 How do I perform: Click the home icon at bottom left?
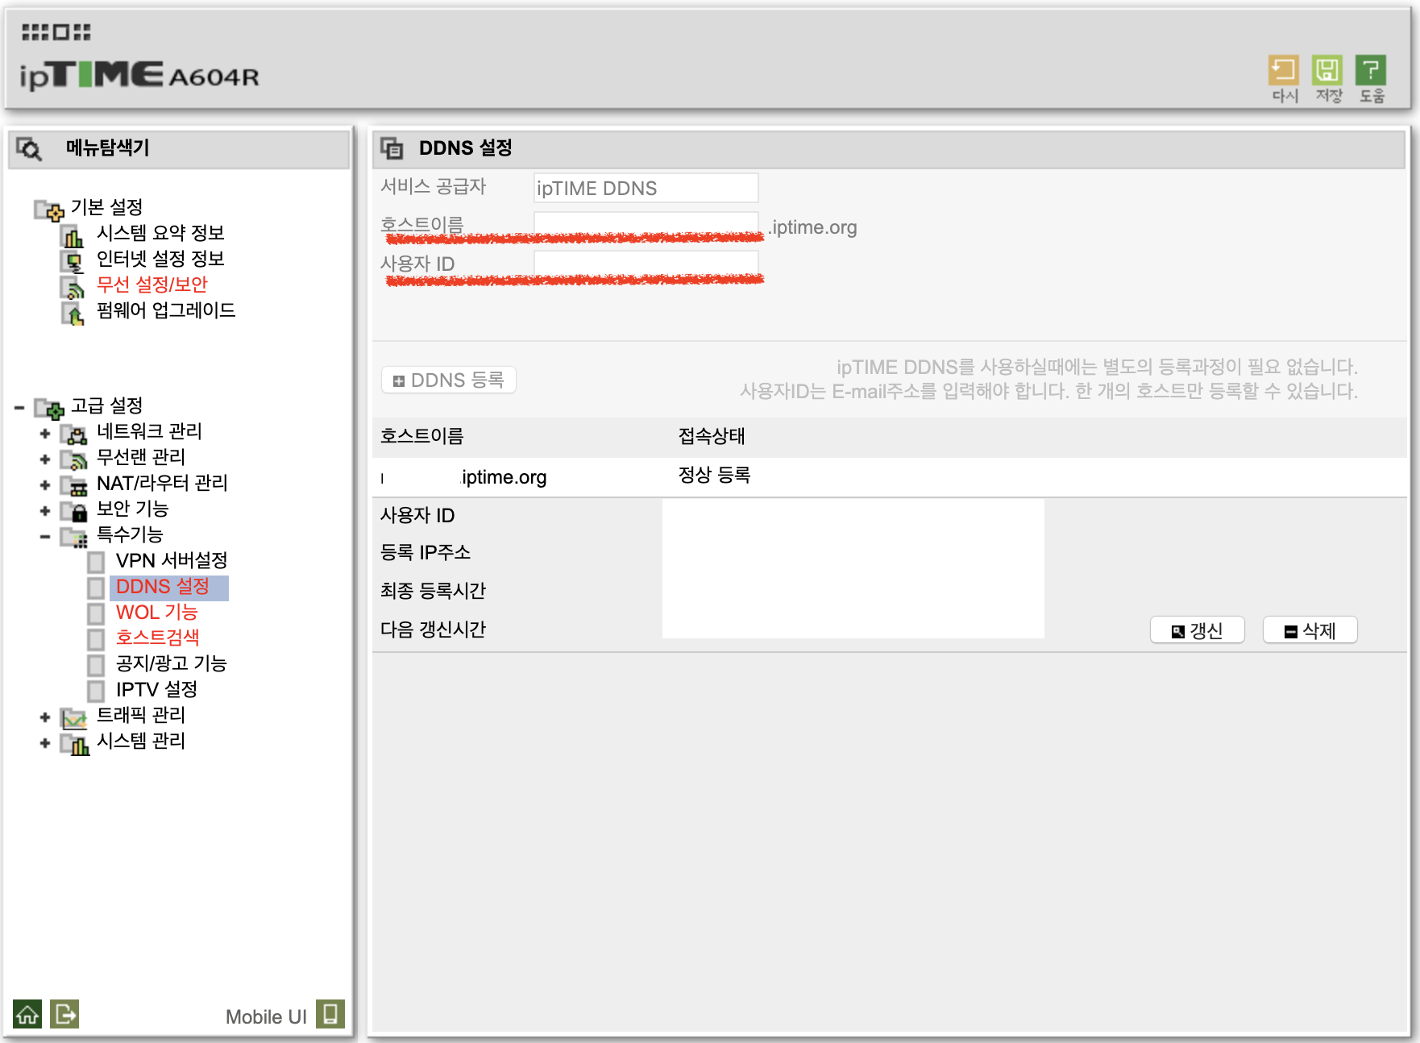[x=27, y=1014]
